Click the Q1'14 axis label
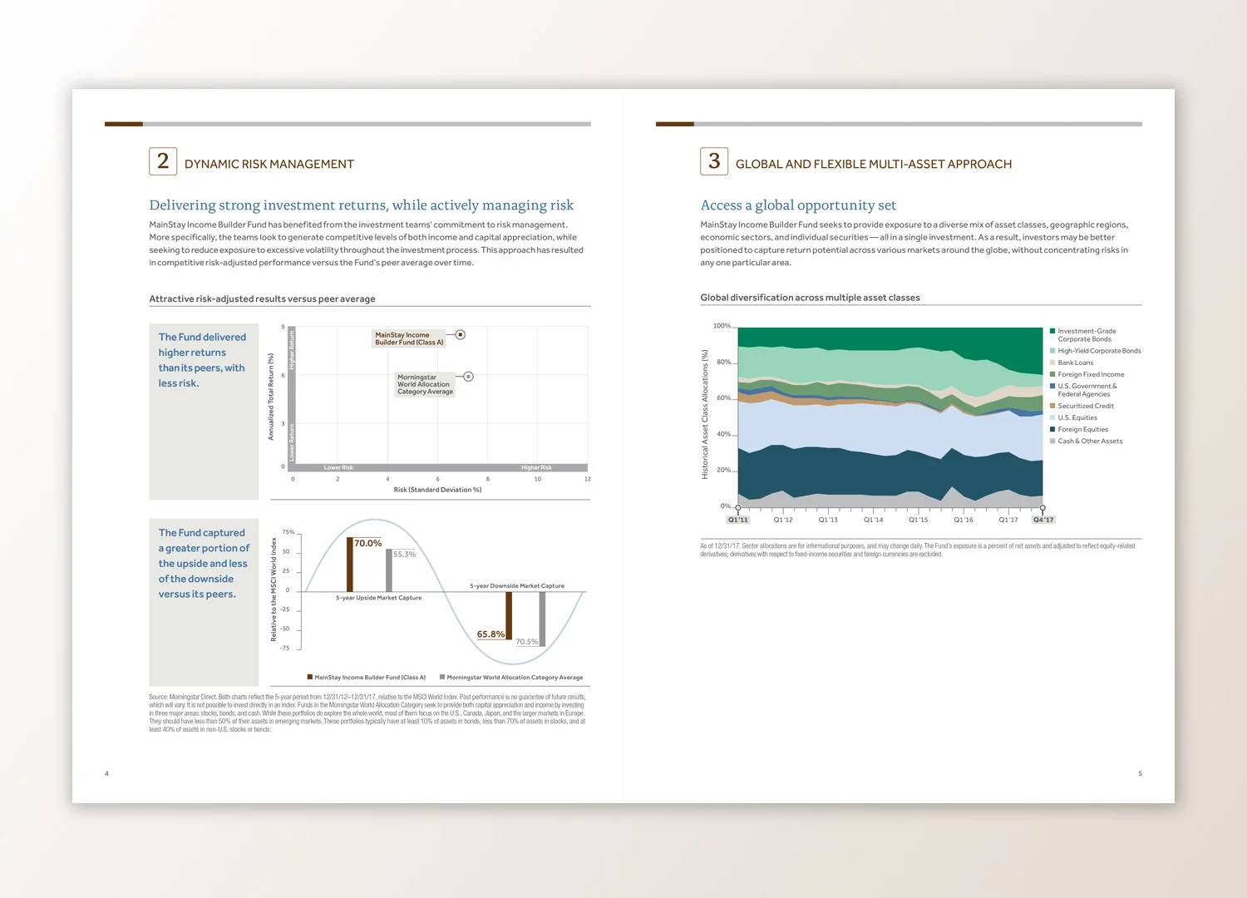Screen dimensions: 1247x898 873,520
